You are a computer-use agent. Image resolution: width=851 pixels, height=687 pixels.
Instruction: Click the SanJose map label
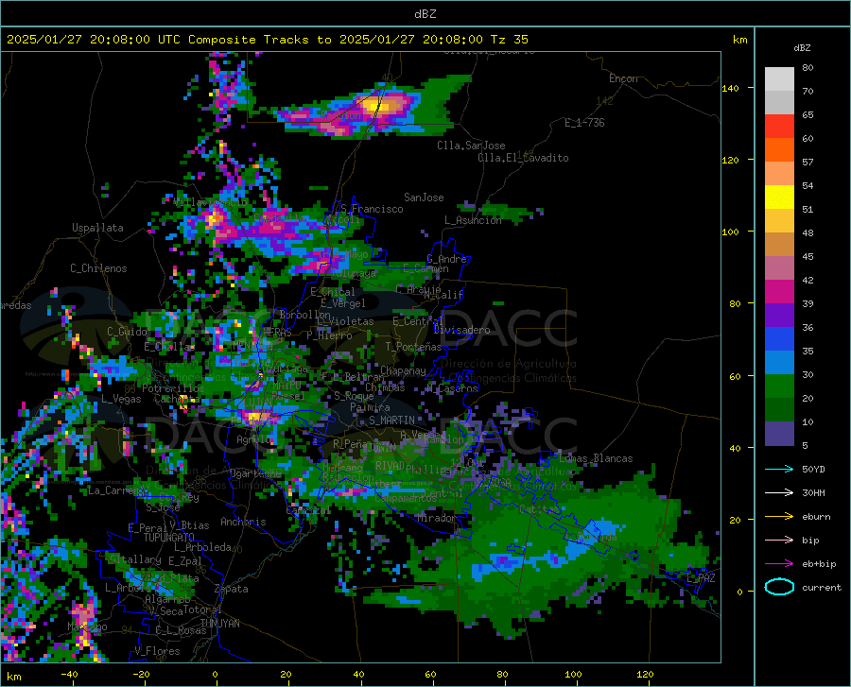coord(424,198)
